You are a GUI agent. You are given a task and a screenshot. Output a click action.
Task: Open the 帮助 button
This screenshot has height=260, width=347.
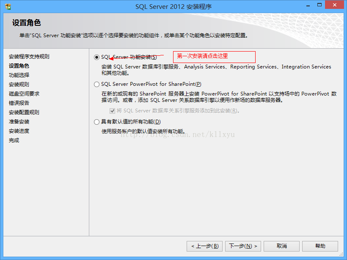(x=320, y=246)
